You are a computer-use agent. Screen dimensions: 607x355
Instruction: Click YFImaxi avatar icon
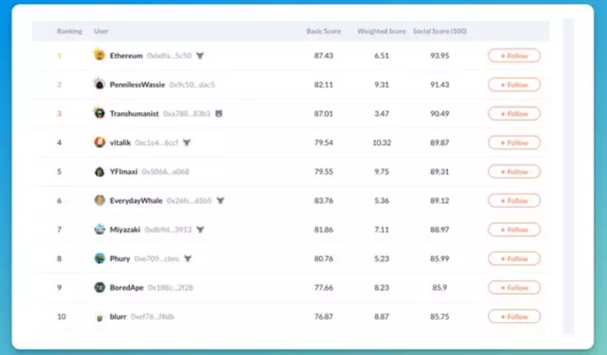tap(99, 171)
